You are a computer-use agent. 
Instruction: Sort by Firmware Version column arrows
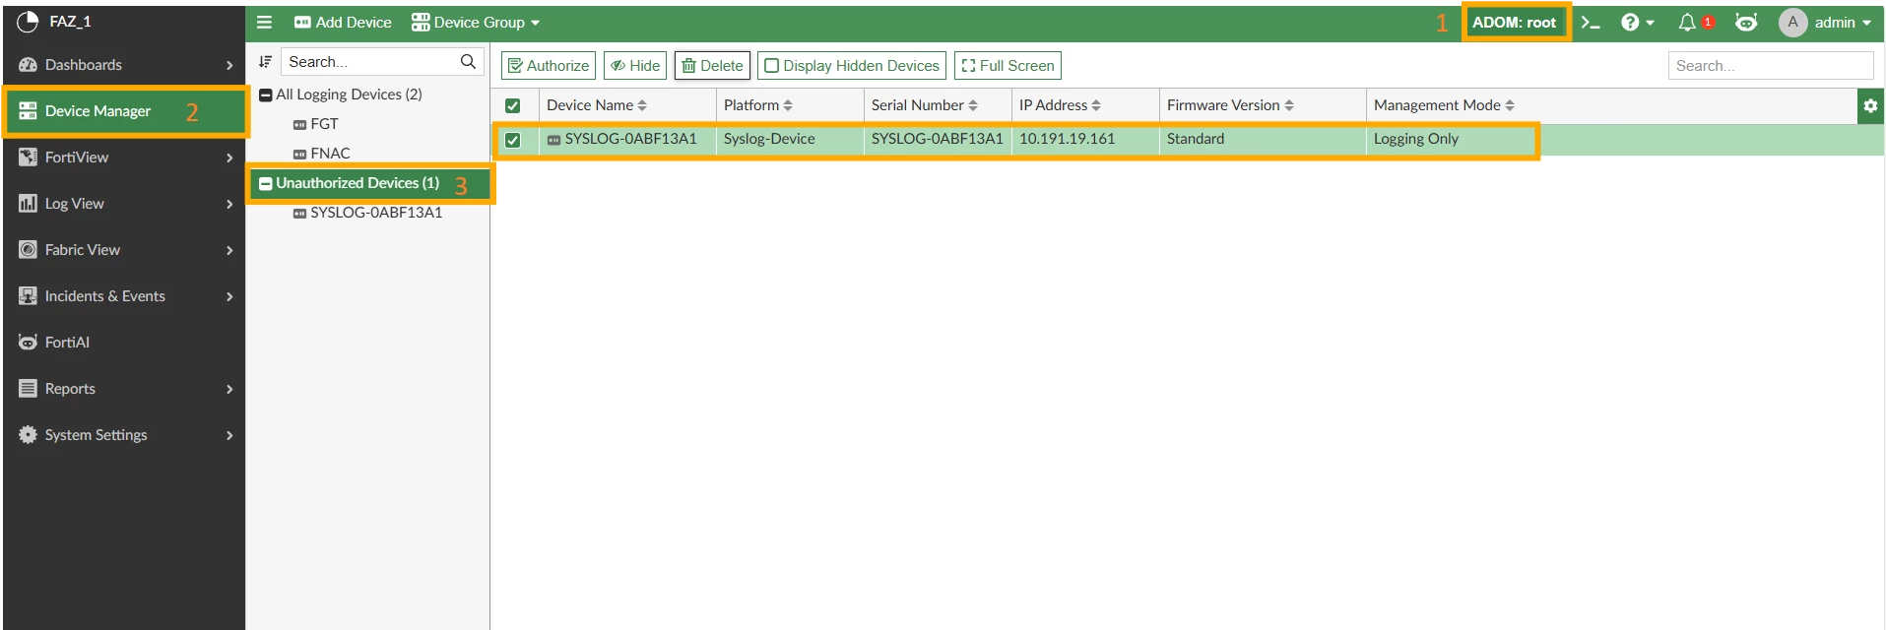tap(1289, 105)
